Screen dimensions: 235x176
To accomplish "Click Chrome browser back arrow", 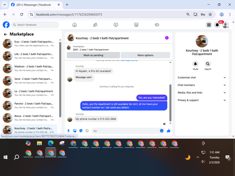I will (x=5, y=15).
